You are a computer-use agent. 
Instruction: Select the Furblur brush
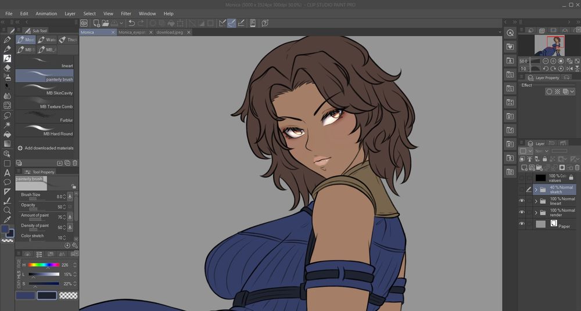pyautogui.click(x=45, y=117)
